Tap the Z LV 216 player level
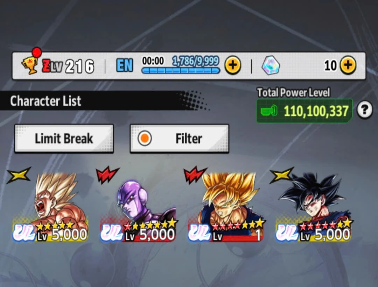Screen dimensions: 378x287 [x=68, y=66]
